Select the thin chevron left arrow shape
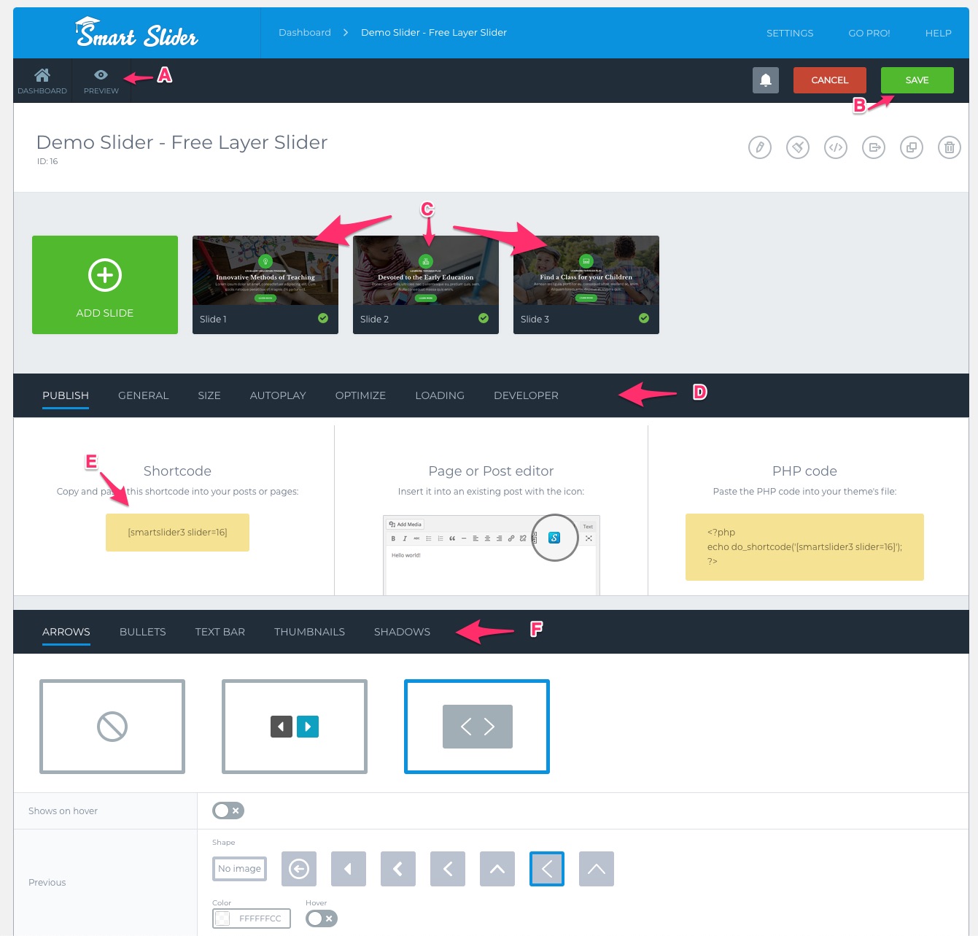 pyautogui.click(x=448, y=869)
